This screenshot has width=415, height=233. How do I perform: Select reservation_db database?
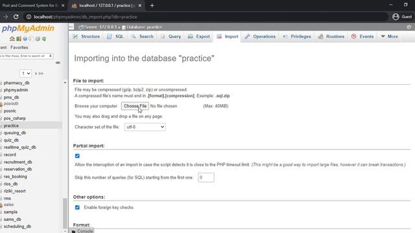pos(18,169)
